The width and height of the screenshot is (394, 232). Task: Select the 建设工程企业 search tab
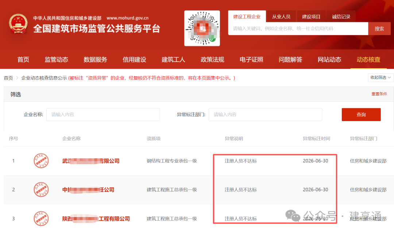point(247,16)
